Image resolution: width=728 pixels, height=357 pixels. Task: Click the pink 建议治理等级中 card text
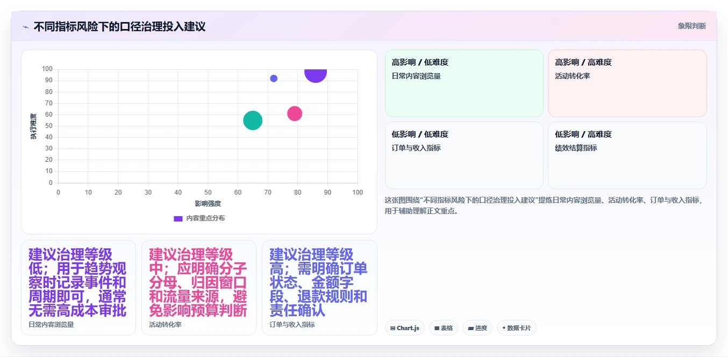click(198, 282)
